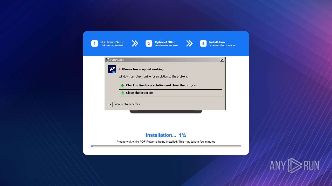
Task: Click 'Installation... 1%' text
Action: tap(166, 135)
